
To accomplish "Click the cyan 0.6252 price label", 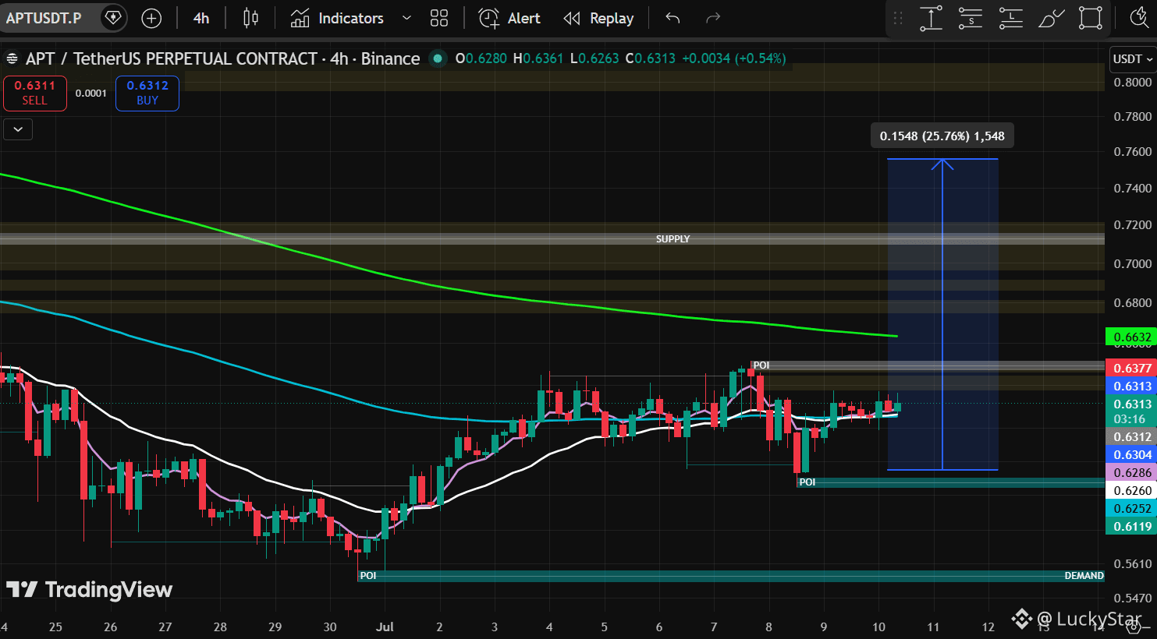I will [1131, 509].
